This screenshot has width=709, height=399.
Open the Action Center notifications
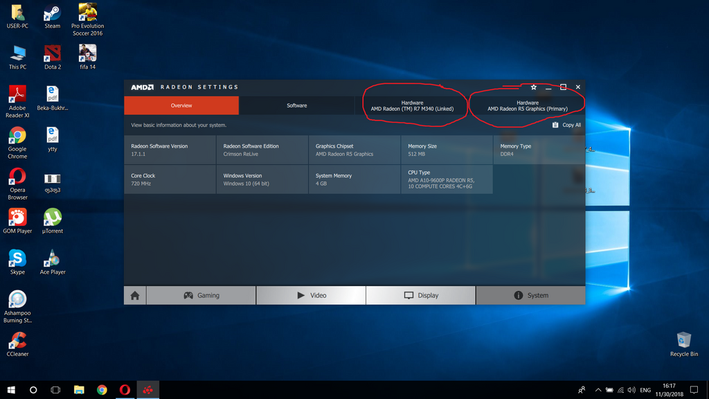point(694,390)
